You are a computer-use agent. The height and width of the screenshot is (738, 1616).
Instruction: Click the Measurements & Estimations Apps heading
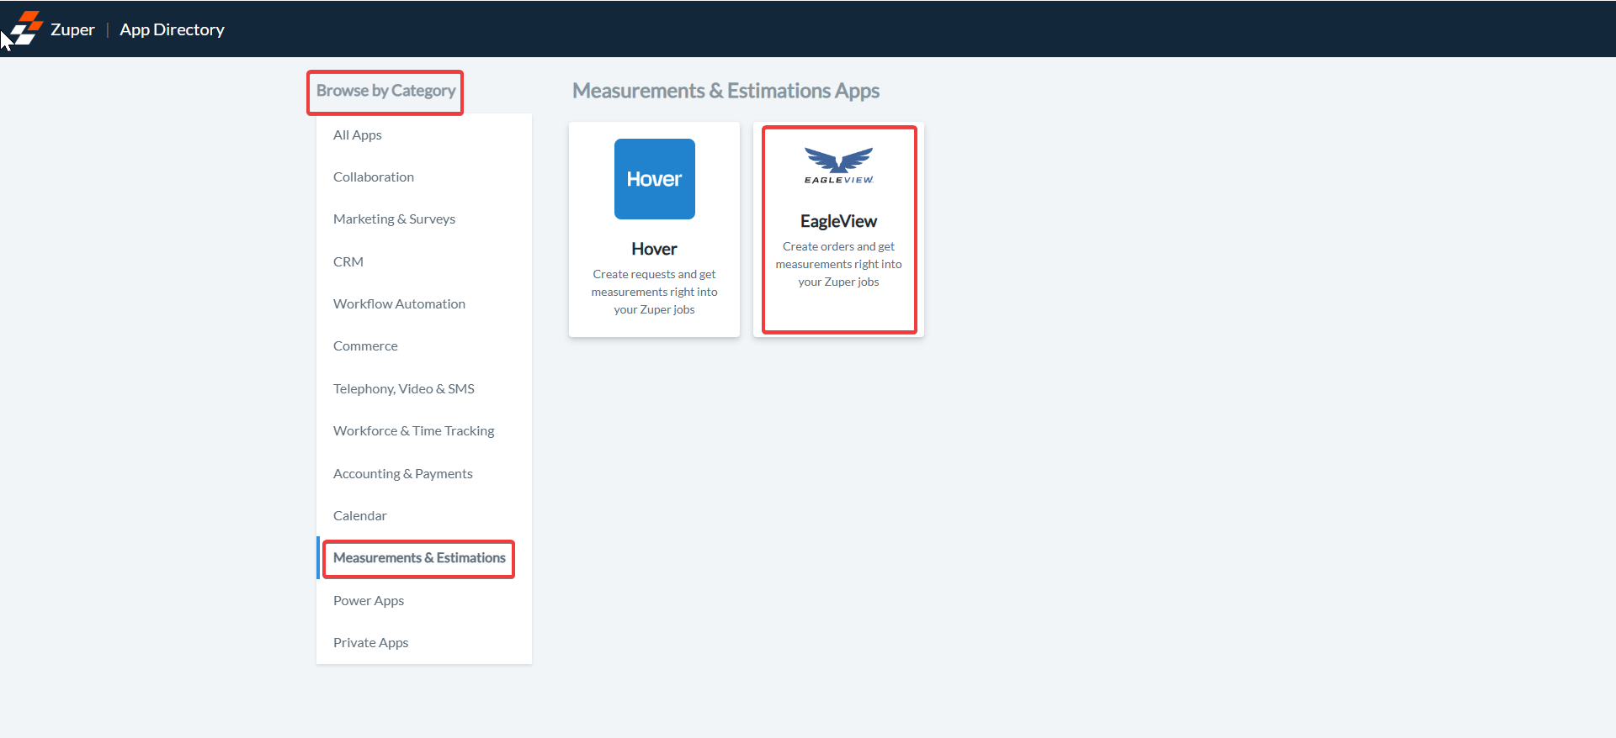click(726, 91)
